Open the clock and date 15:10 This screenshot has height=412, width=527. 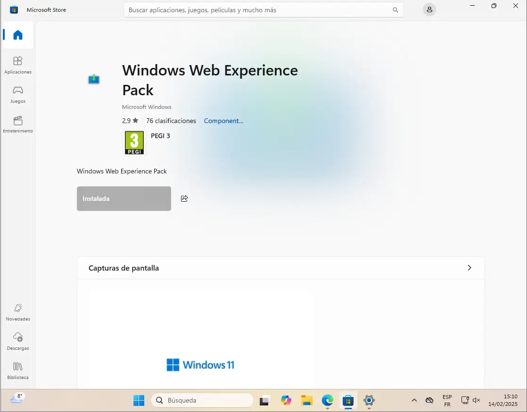(503, 400)
